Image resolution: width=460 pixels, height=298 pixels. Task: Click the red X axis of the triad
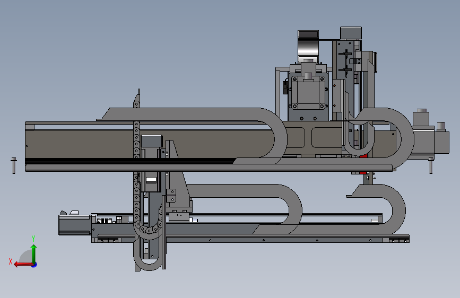[23, 265]
